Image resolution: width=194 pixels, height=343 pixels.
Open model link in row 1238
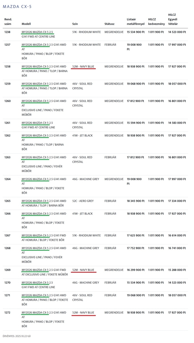tap(37, 32)
